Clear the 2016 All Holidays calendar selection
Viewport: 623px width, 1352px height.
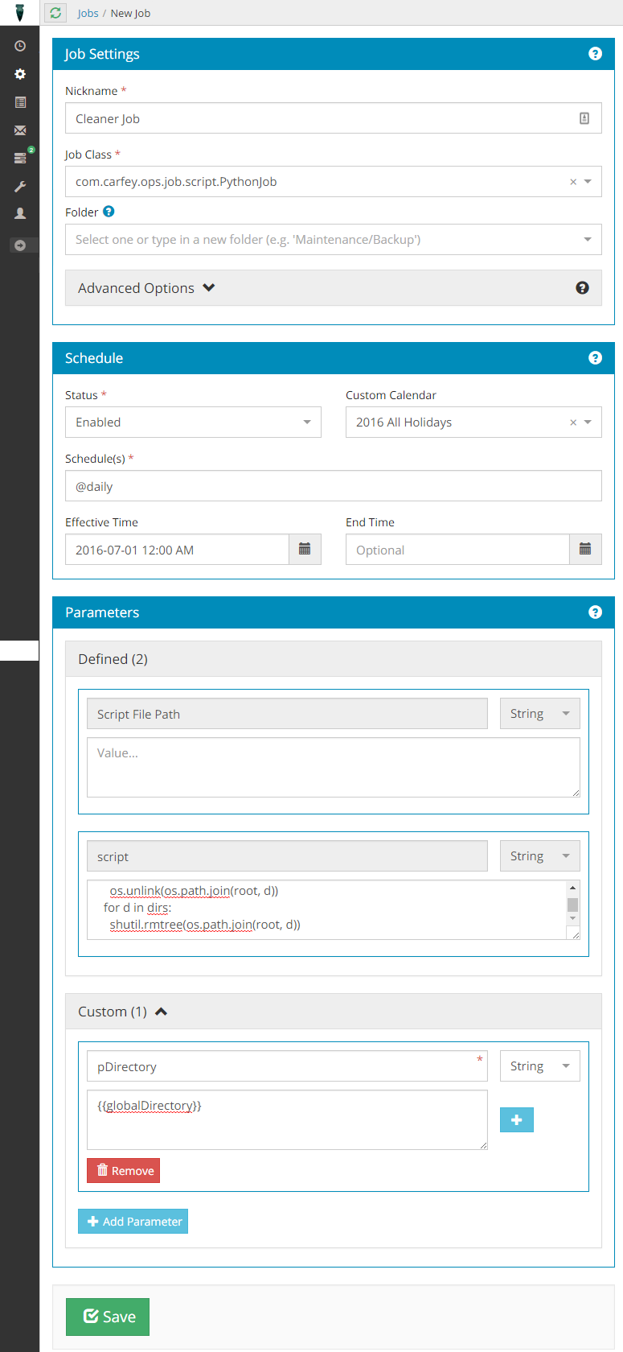(x=573, y=422)
